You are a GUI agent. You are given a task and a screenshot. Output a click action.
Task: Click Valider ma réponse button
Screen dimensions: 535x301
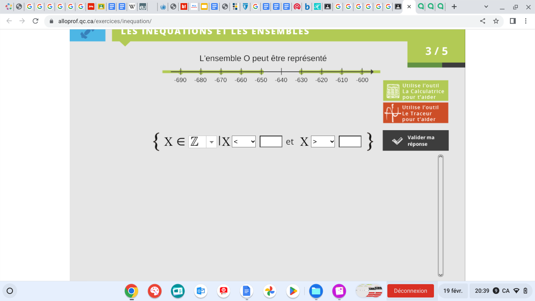pos(416,141)
